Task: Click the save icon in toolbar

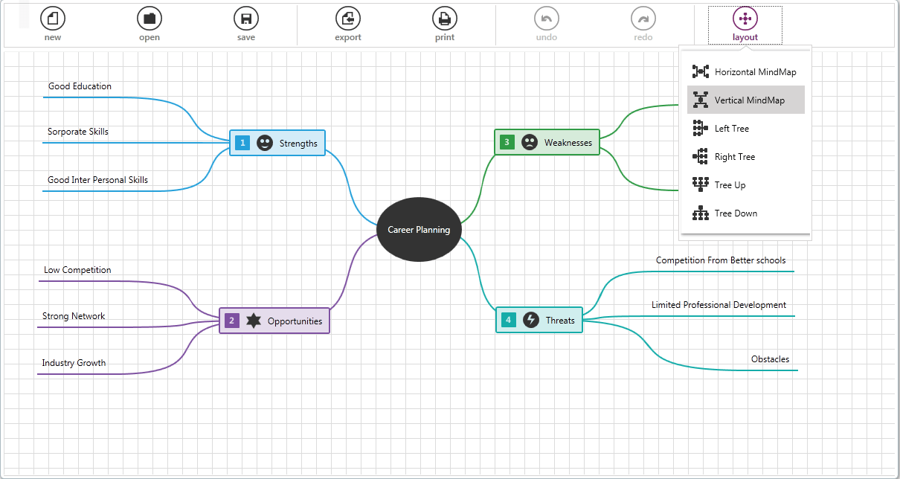Action: [246, 19]
